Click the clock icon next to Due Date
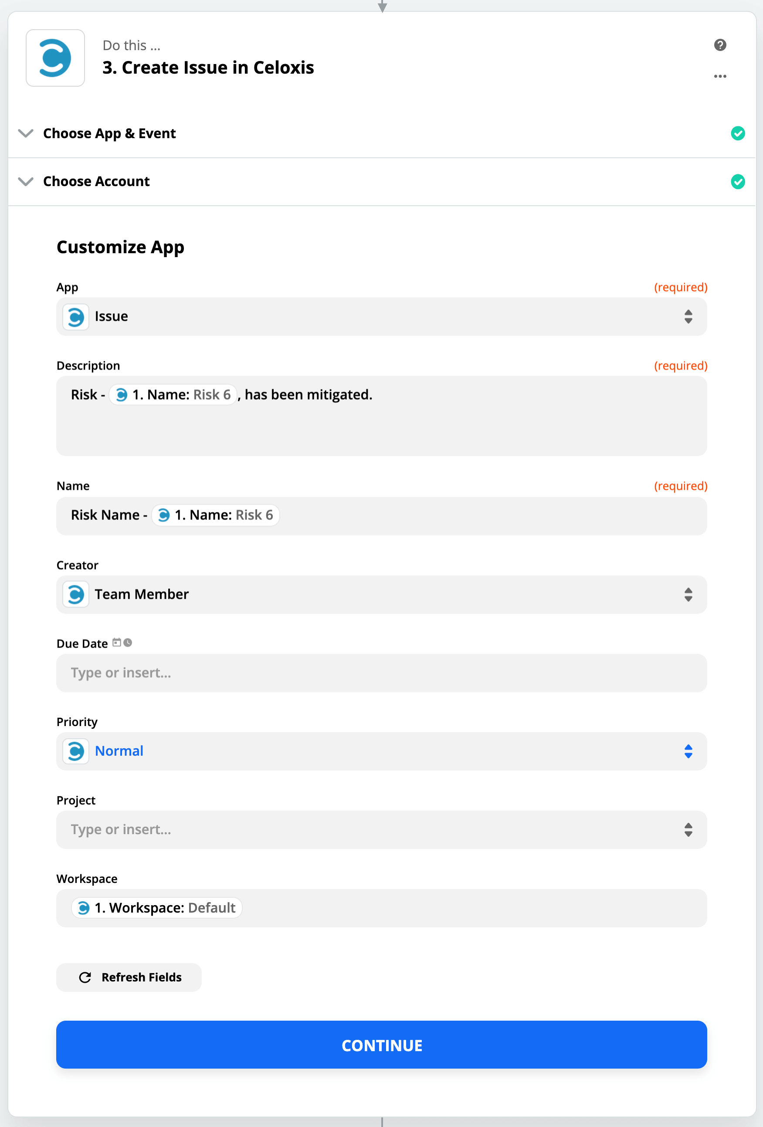Viewport: 763px width, 1127px height. tap(128, 642)
